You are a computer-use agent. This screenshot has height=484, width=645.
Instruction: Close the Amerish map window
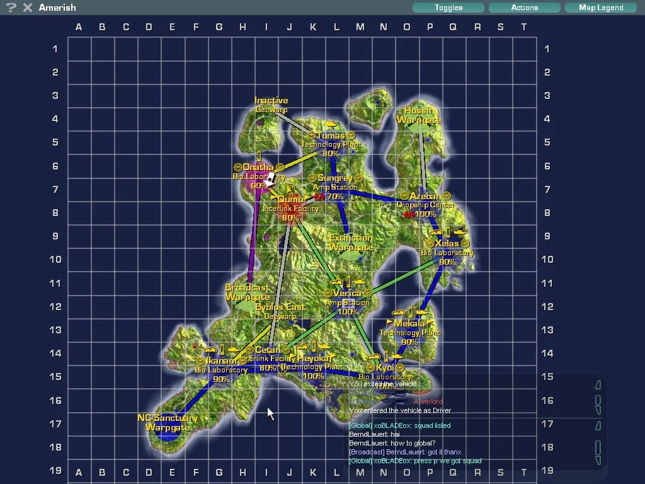click(x=27, y=8)
